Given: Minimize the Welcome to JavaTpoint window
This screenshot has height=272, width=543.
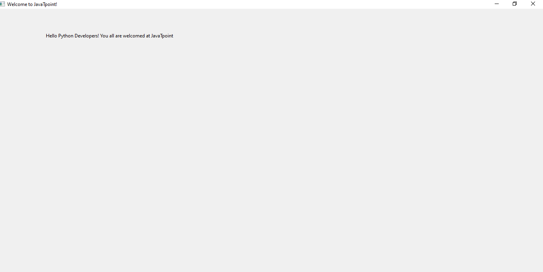Looking at the screenshot, I should tap(497, 4).
